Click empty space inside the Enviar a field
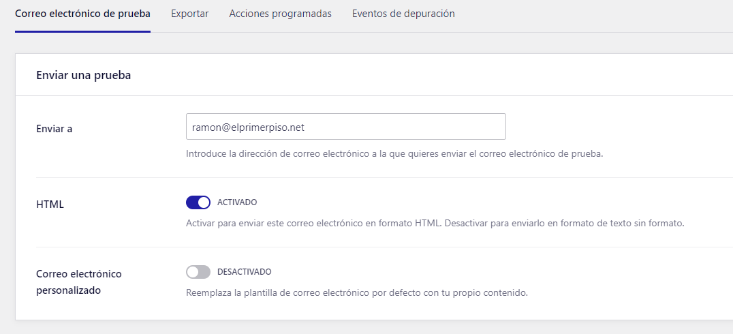 (407, 126)
